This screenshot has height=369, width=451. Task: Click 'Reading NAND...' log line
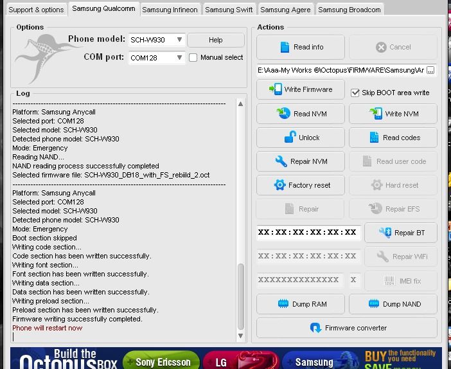(x=38, y=157)
